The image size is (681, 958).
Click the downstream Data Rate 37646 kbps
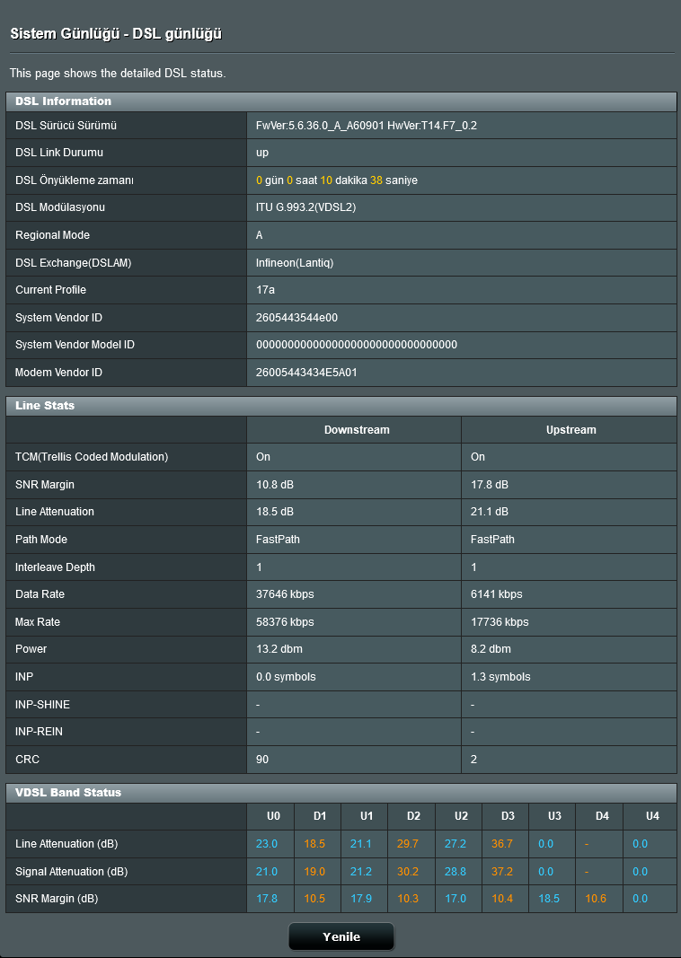click(x=285, y=594)
